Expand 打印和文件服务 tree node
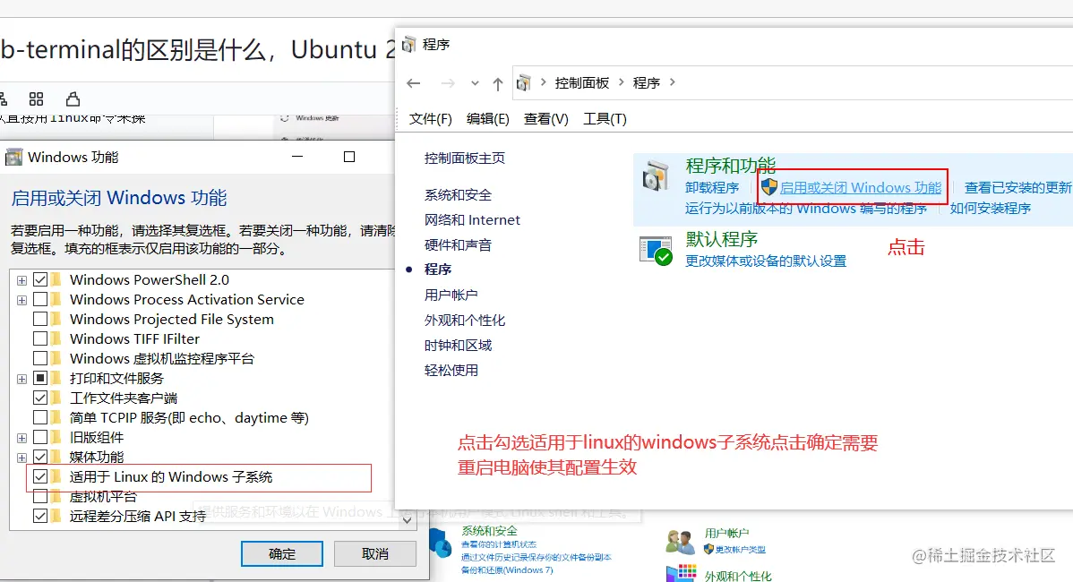Viewport: 1073px width, 582px height. [21, 379]
